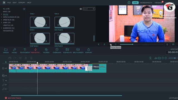Toggle the grid view icon

pos(81,9)
